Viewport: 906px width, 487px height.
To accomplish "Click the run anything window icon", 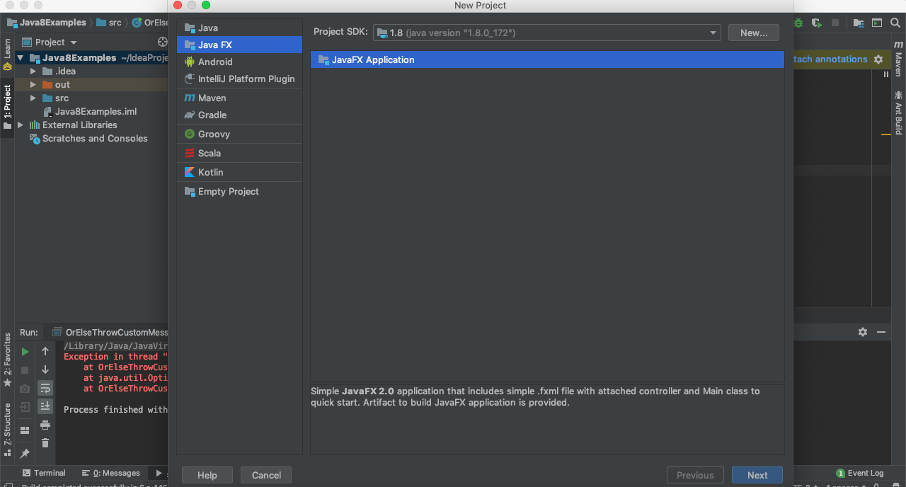I will (x=877, y=23).
